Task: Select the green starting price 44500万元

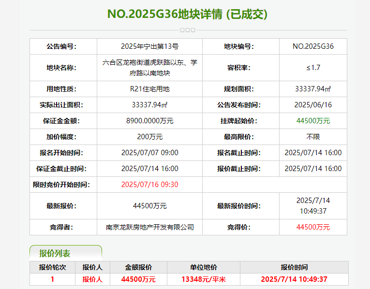Action: (x=313, y=121)
